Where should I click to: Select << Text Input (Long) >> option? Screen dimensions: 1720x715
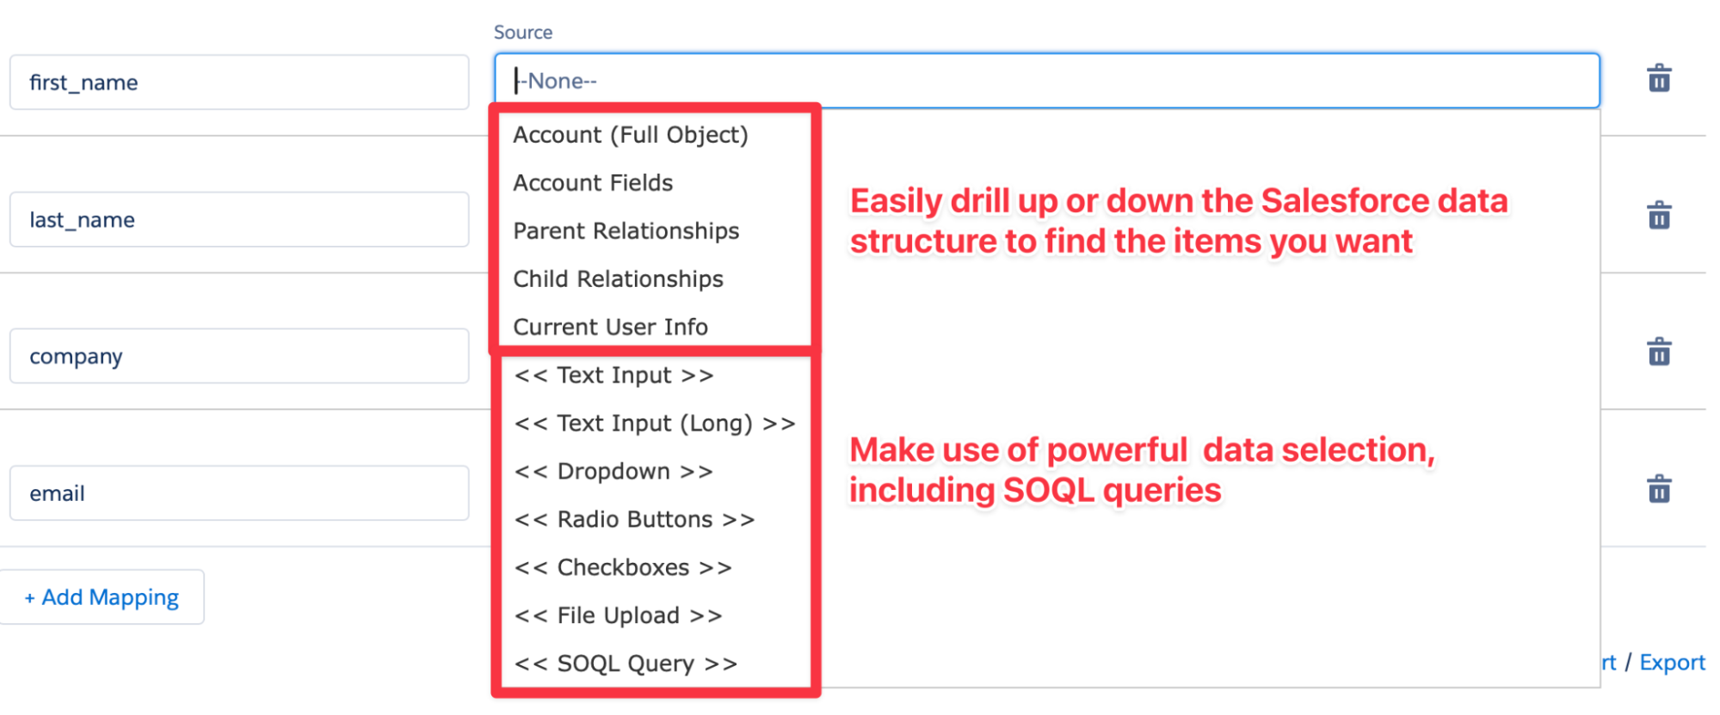point(654,424)
